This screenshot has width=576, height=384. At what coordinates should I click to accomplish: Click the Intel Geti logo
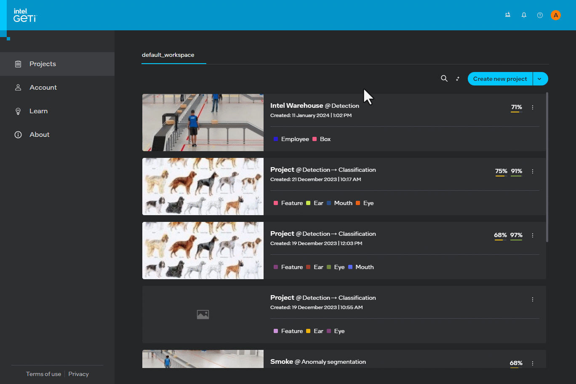pyautogui.click(x=25, y=15)
